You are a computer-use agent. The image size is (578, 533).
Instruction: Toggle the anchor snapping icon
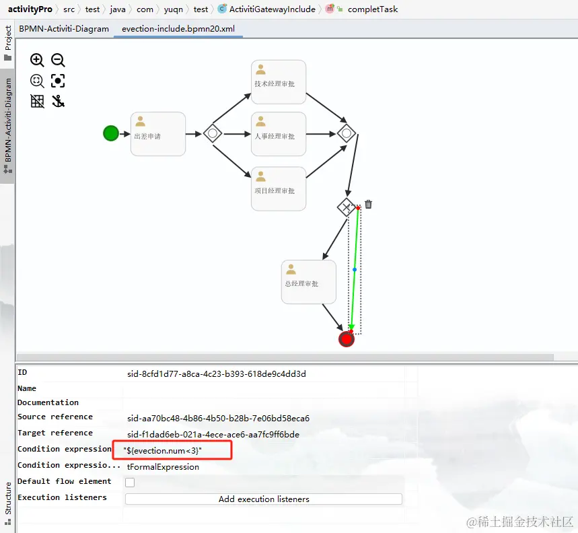[58, 101]
